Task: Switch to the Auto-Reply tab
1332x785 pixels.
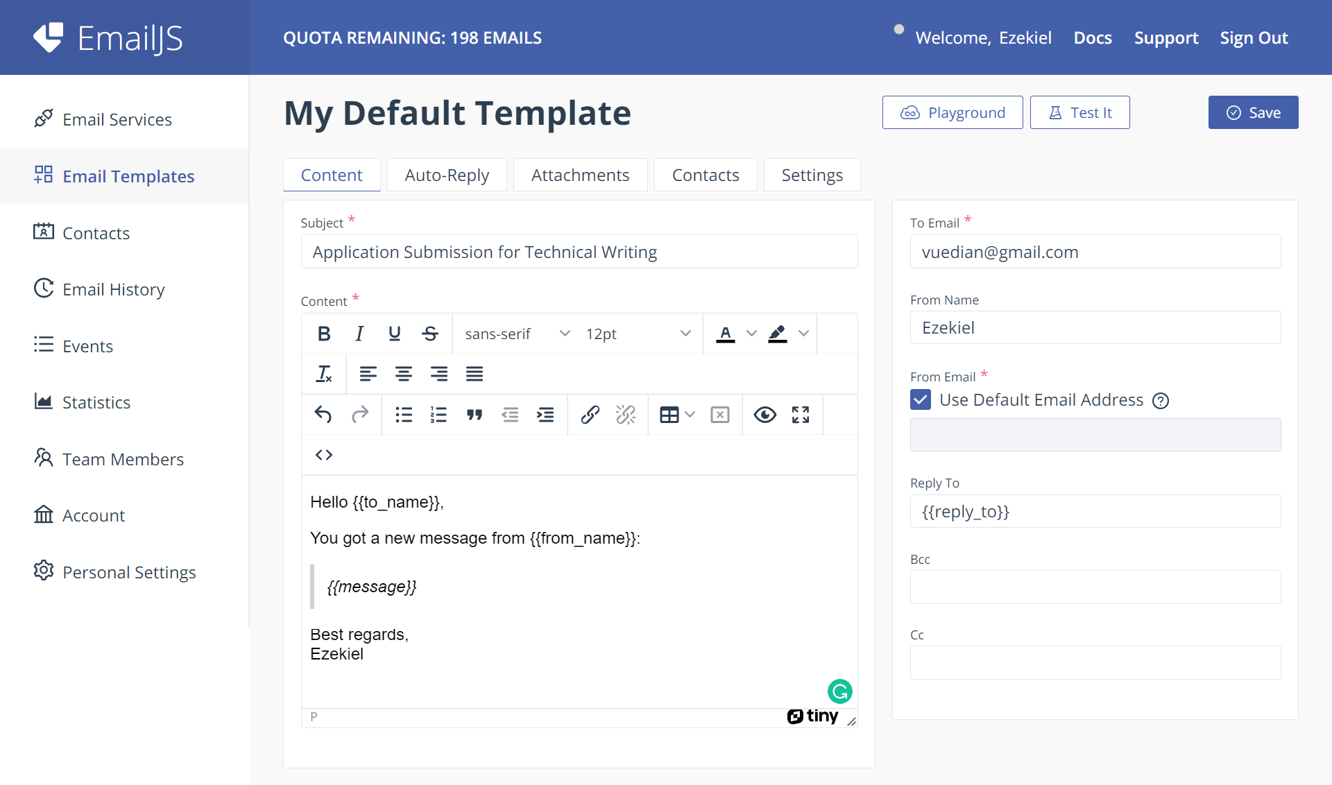Action: point(447,175)
